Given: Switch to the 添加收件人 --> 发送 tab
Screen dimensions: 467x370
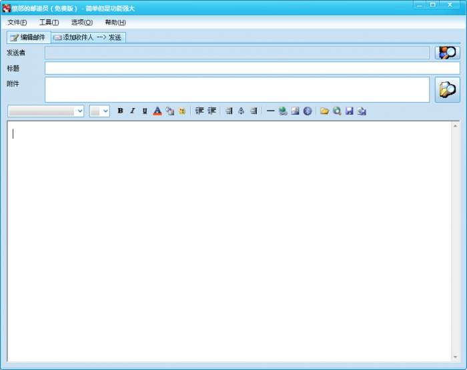Looking at the screenshot, I should point(88,37).
